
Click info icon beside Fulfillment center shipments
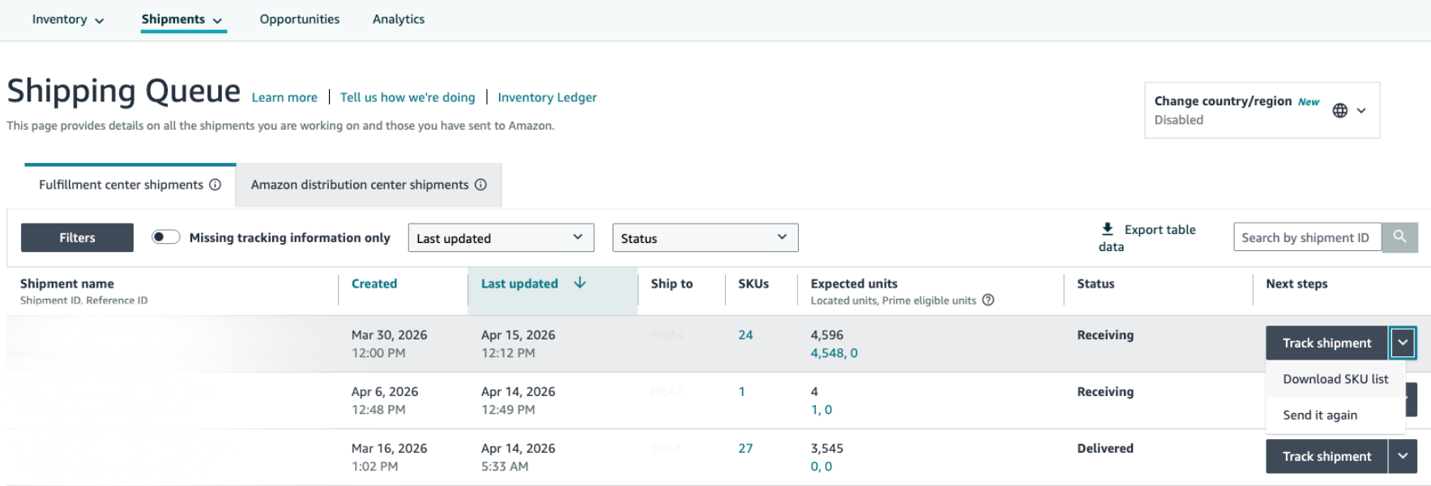coord(216,185)
